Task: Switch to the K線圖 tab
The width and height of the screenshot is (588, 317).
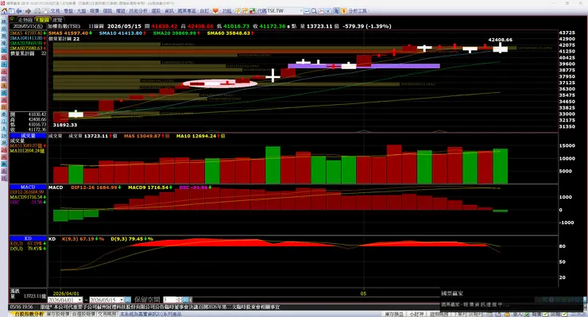Action: pyautogui.click(x=42, y=20)
